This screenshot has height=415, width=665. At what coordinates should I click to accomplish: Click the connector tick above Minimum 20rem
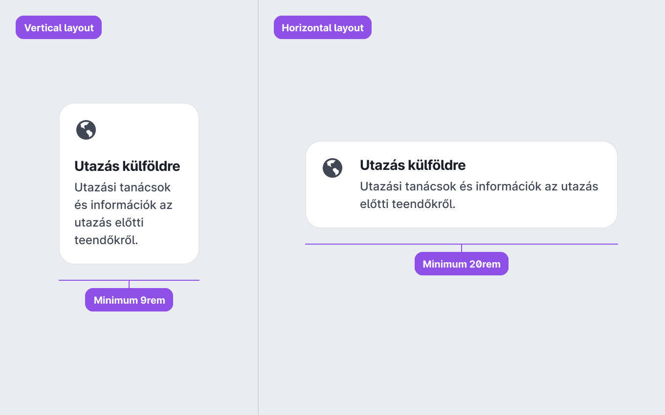coord(462,248)
